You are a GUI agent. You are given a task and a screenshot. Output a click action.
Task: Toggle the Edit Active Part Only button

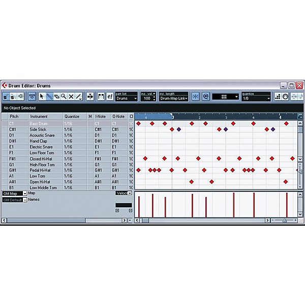(x=110, y=97)
